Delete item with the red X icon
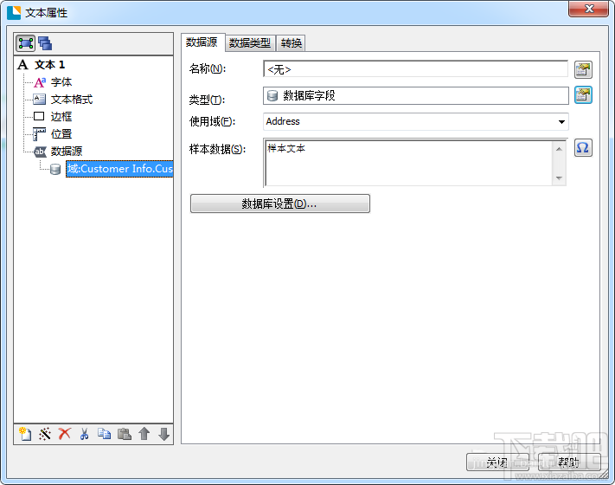 [64, 434]
